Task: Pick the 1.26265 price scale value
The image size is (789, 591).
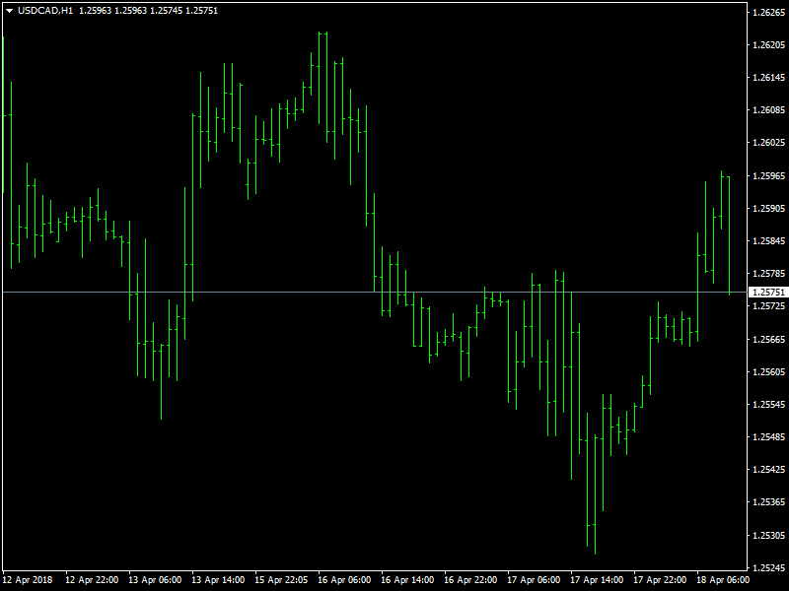Action: [768, 13]
